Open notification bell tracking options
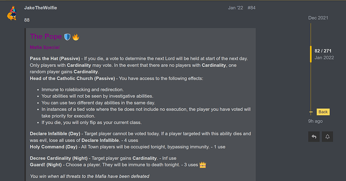Image resolution: width=346 pixels, height=181 pixels. (327, 137)
